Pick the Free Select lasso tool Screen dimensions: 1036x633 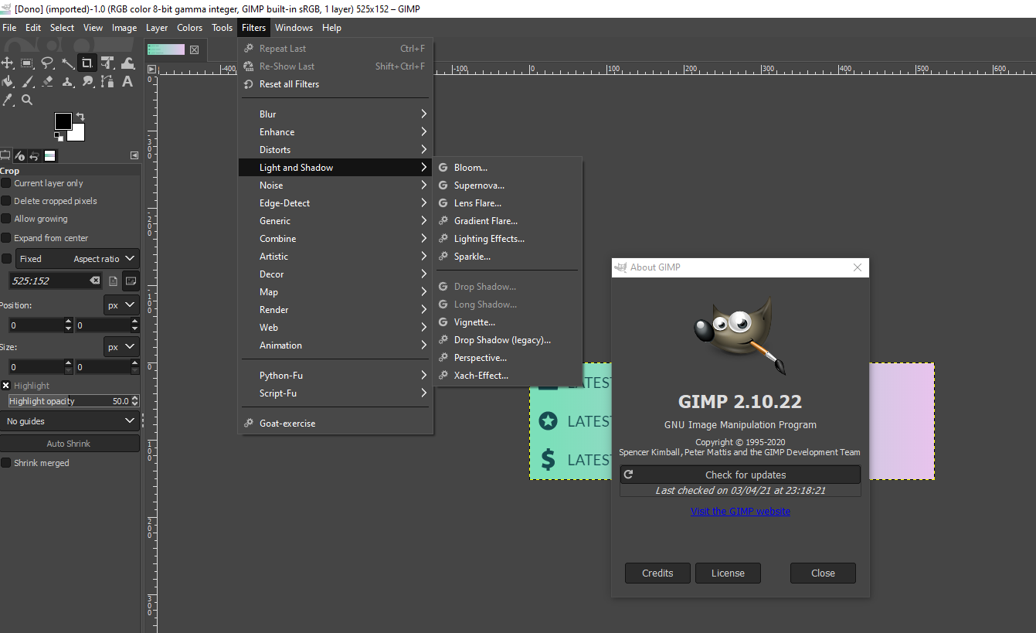(47, 63)
